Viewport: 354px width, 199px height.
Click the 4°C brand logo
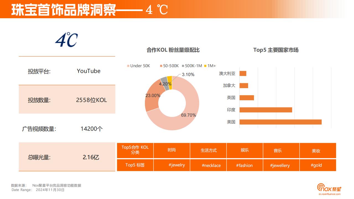coord(66,40)
